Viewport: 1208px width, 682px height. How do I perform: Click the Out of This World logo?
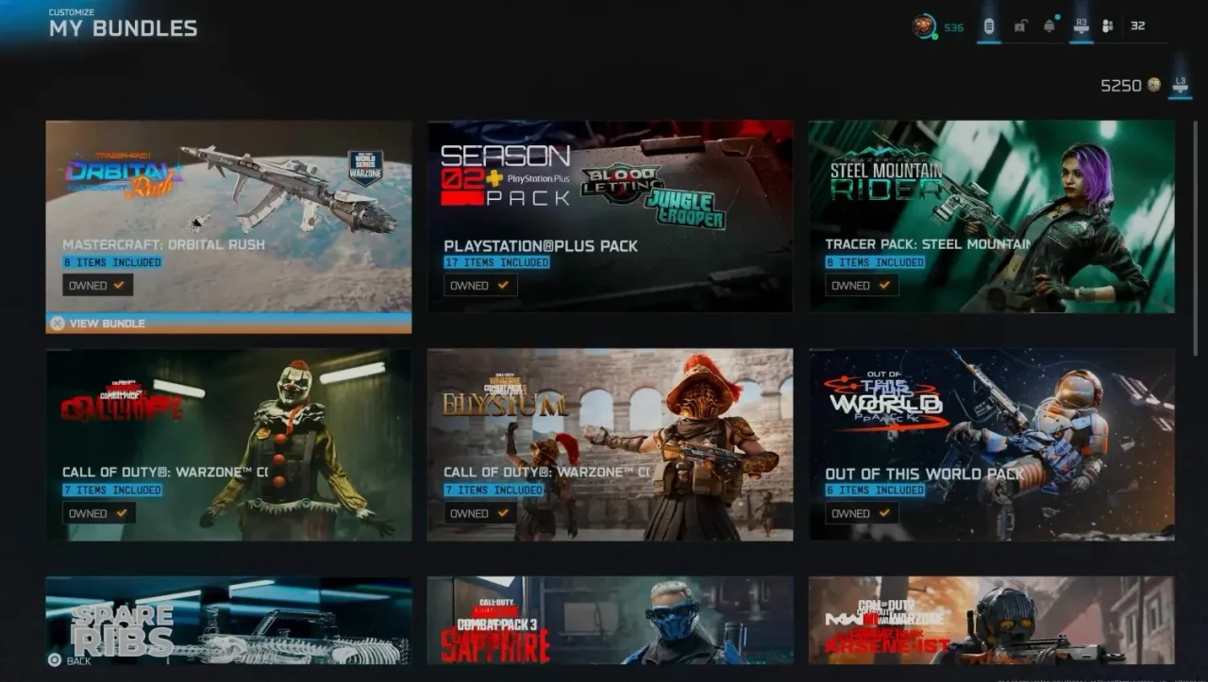[884, 400]
